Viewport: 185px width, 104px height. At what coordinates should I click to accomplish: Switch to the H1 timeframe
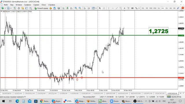[x=159, y=8]
